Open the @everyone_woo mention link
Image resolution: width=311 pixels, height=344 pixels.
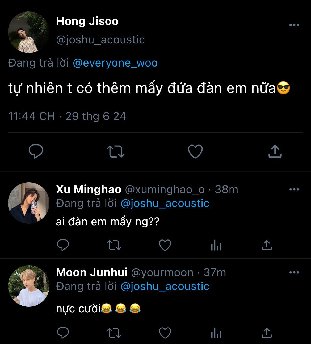point(115,63)
